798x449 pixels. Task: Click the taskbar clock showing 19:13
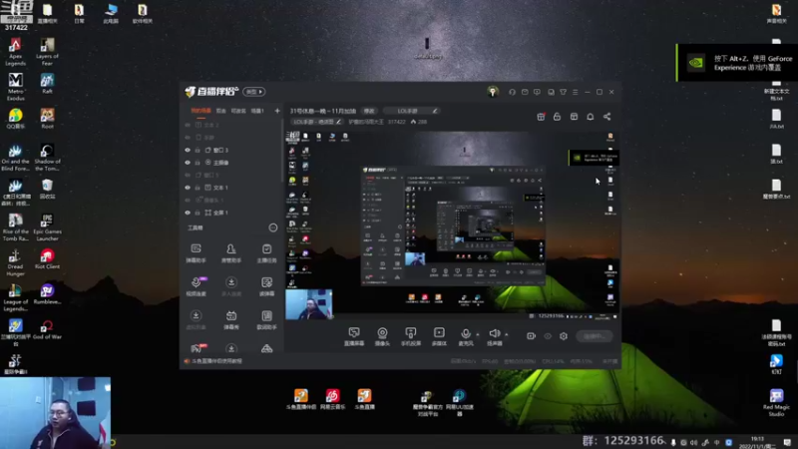point(758,442)
